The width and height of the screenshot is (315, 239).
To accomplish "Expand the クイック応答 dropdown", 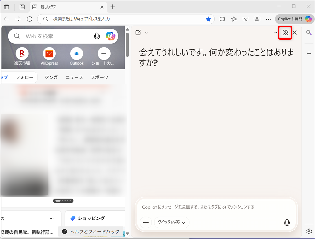I will click(x=171, y=222).
